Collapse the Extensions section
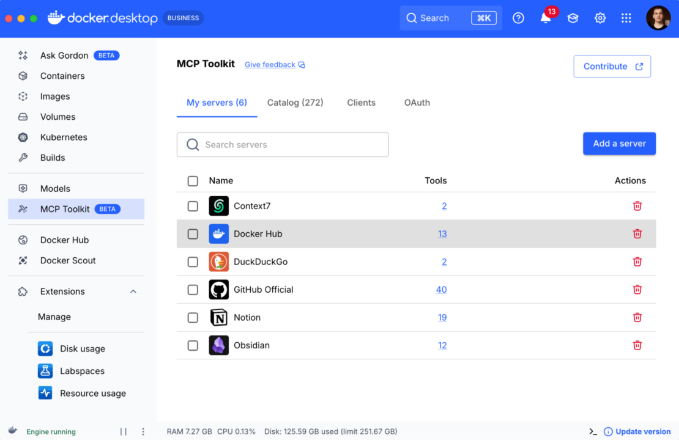This screenshot has height=440, width=679. [x=133, y=291]
